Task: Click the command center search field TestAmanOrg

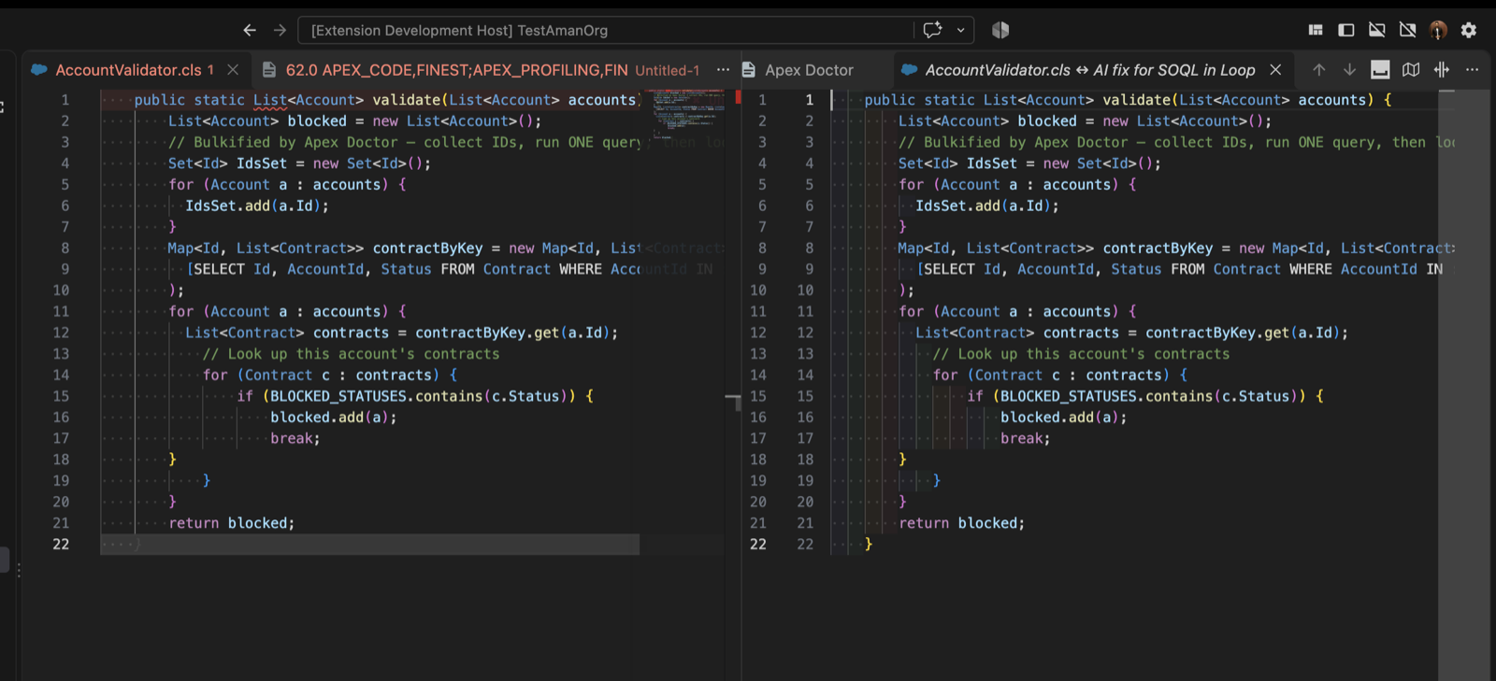Action: pos(606,30)
